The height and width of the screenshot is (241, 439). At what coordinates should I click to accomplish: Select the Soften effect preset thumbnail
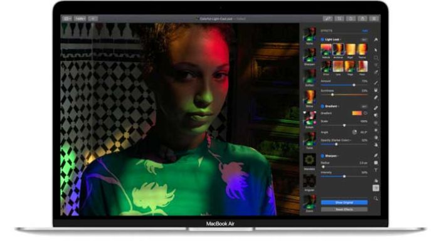coord(309,76)
